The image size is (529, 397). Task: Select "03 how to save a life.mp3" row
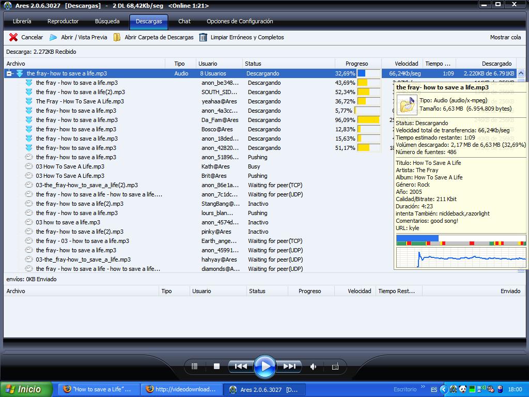[68, 222]
